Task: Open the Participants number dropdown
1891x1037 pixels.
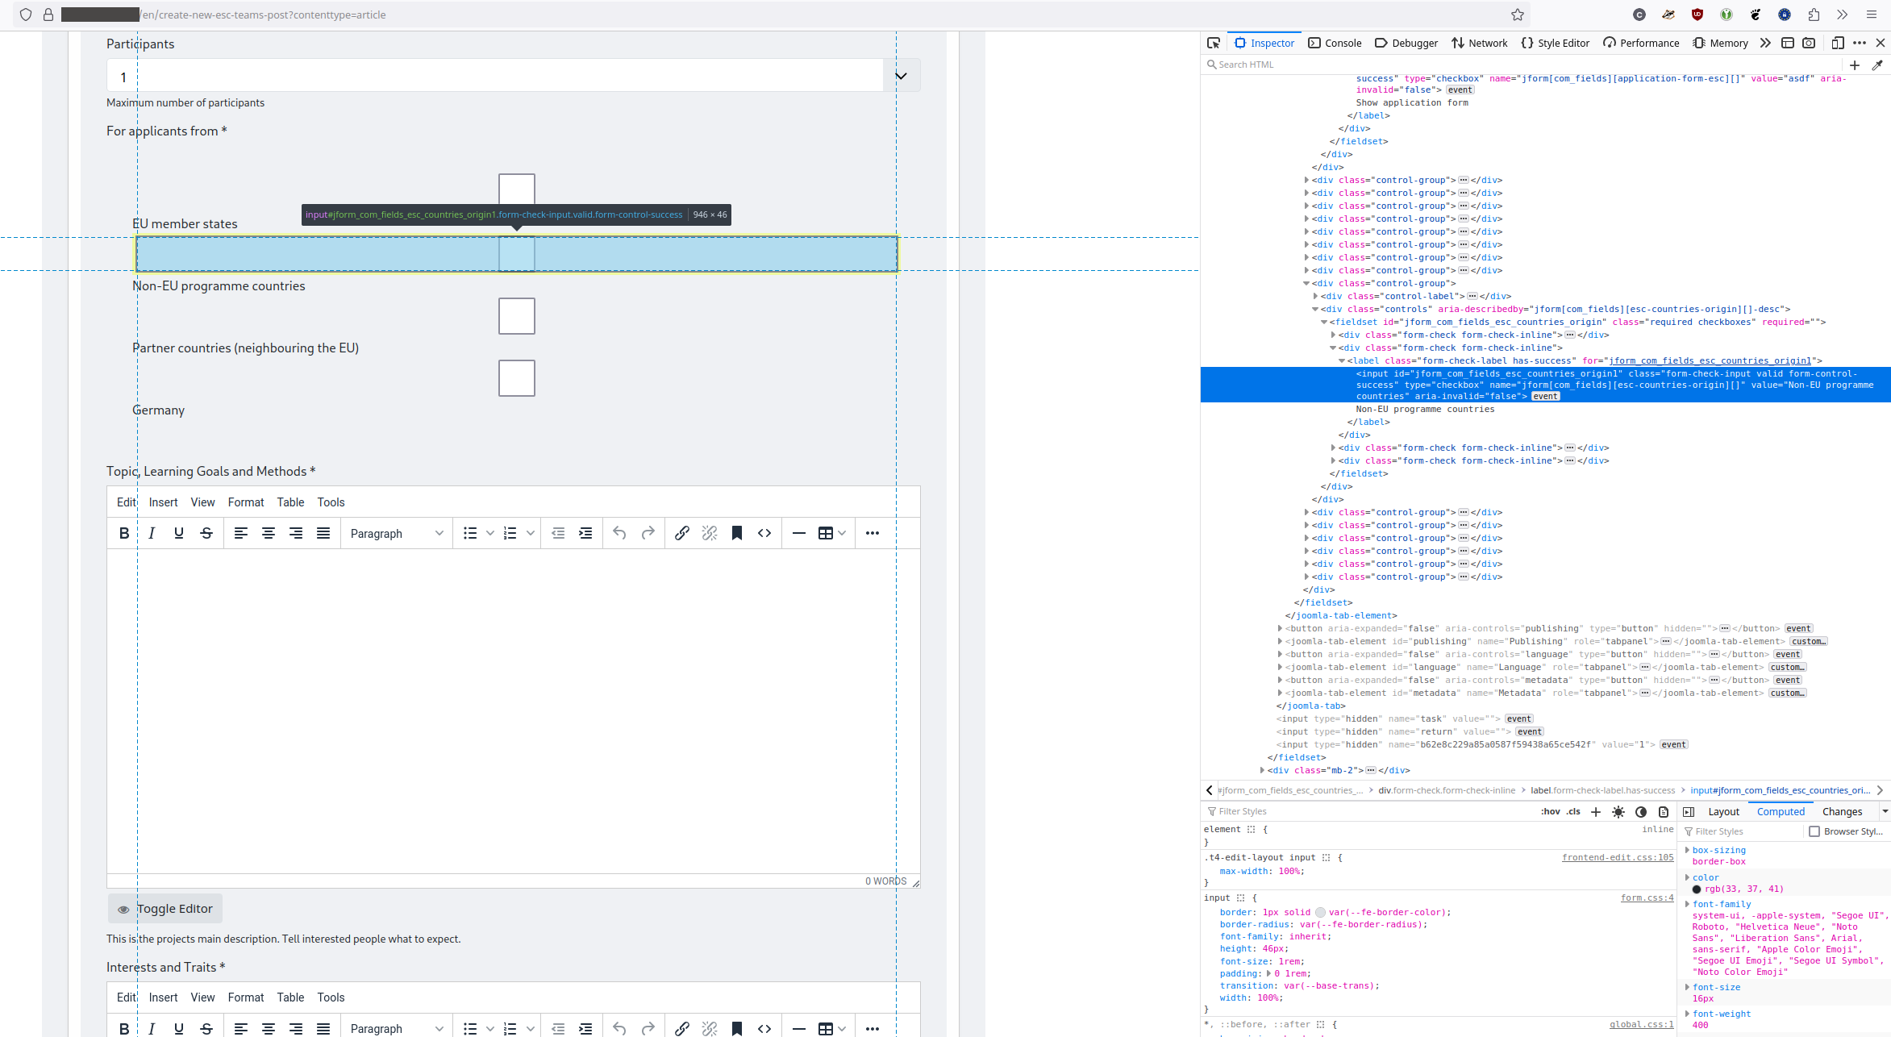Action: click(x=901, y=76)
